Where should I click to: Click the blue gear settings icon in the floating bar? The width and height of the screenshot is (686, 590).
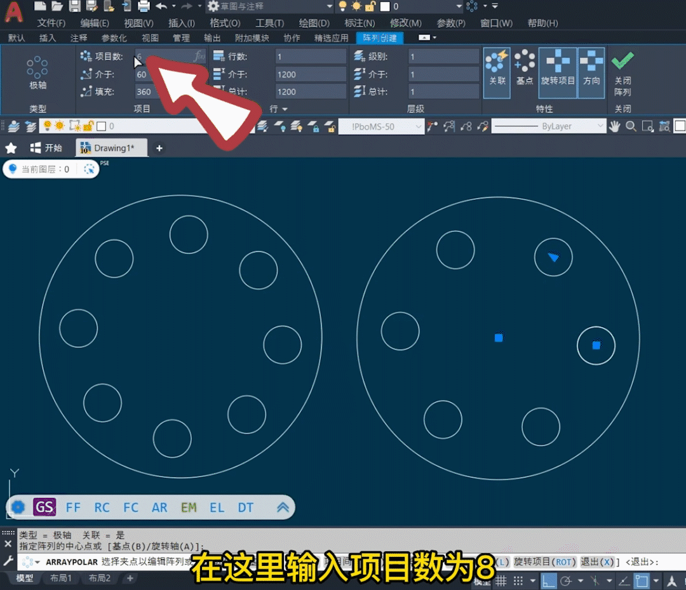point(18,507)
